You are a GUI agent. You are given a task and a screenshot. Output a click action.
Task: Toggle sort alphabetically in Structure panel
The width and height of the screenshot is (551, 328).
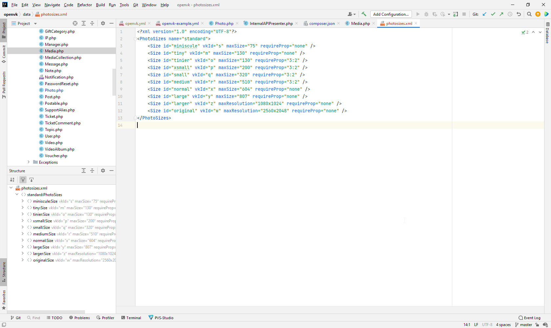pyautogui.click(x=12, y=180)
